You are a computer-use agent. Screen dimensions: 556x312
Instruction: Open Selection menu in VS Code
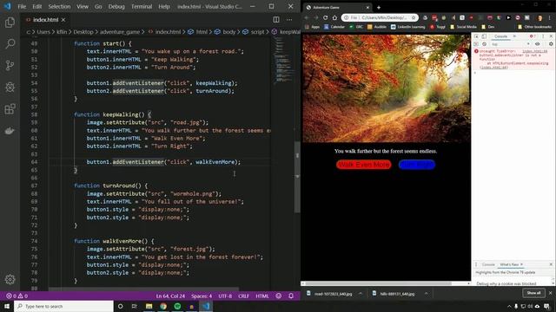pos(59,6)
